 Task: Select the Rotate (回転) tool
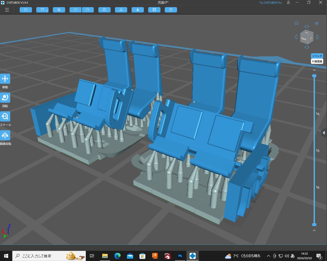[5, 98]
